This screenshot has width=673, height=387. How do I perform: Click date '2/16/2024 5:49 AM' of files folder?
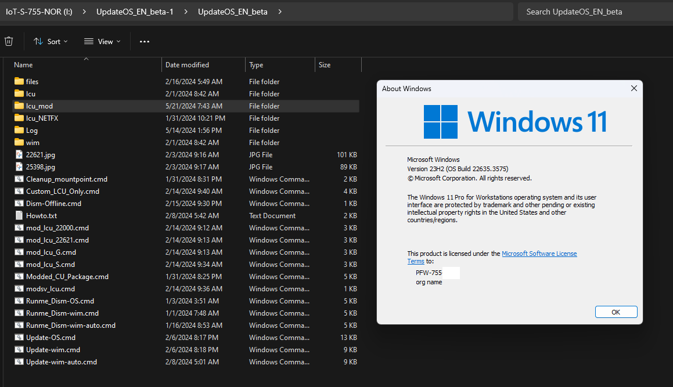(193, 81)
